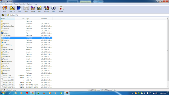Viewport: 169px width, 95px height.
Task: Open the Commands menu
Action: point(9,4)
